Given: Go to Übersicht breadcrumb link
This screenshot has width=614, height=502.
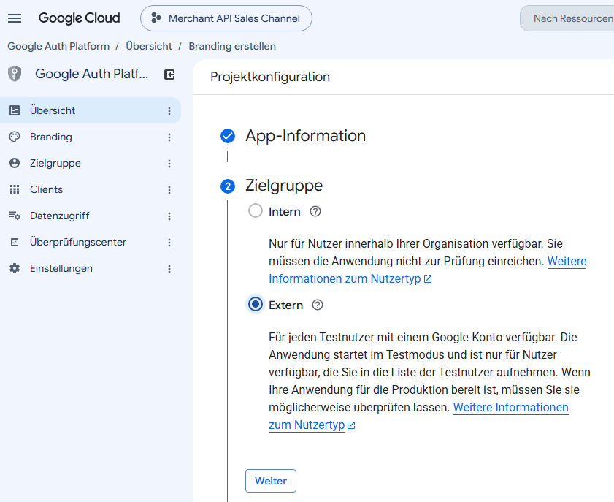Looking at the screenshot, I should click(x=149, y=46).
